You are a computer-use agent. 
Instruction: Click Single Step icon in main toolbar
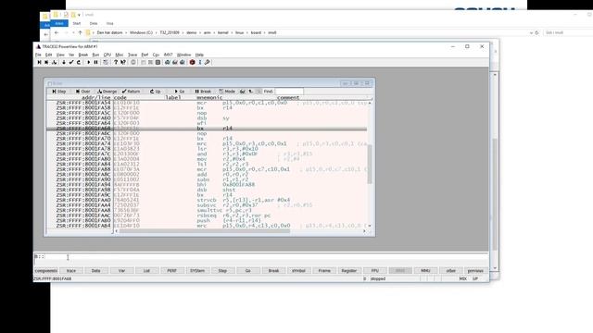coord(39,62)
